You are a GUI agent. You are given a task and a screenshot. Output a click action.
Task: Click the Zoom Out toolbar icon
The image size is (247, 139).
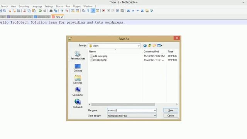point(66,11)
